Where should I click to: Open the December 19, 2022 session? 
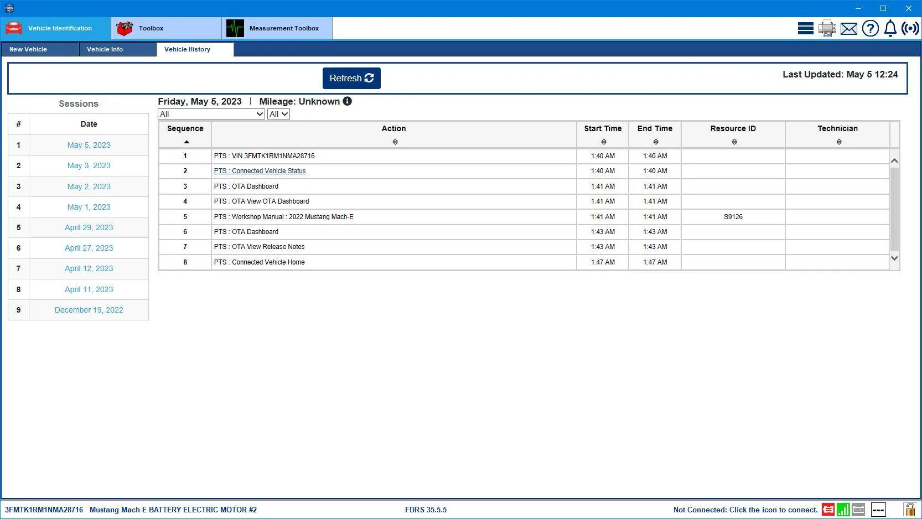click(x=89, y=310)
